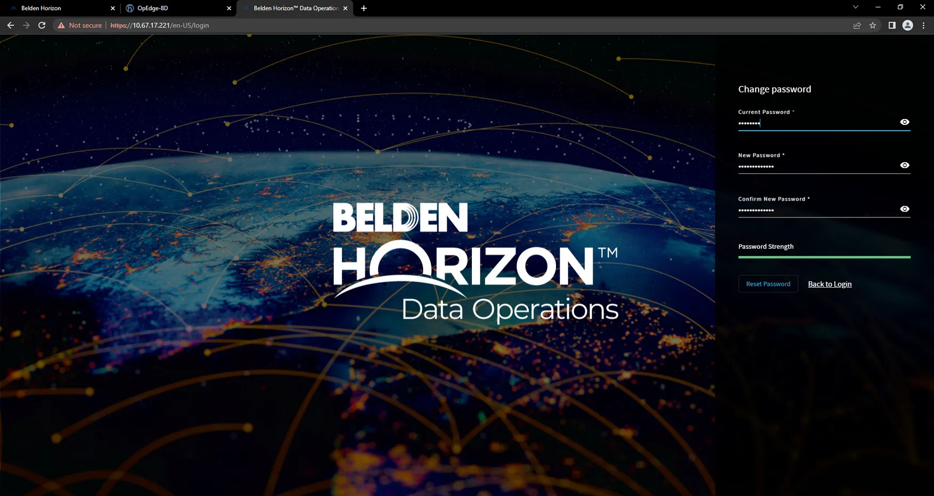This screenshot has width=934, height=496.
Task: Click the Reset Password button
Action: tap(768, 284)
